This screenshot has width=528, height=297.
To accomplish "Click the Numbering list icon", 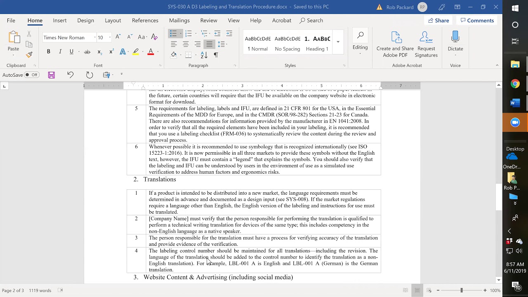I will [189, 33].
